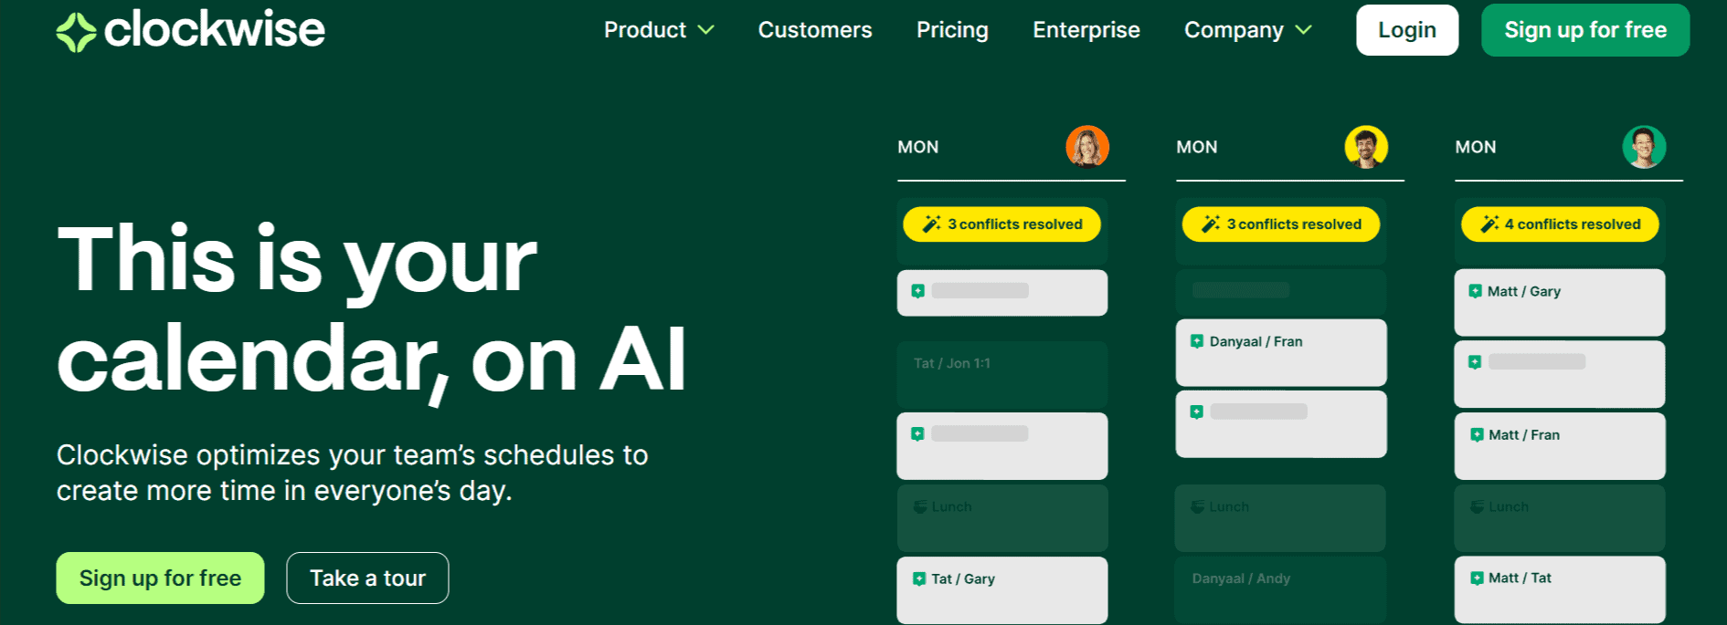Click the Danyaal / Fran meeting card

1281,352
